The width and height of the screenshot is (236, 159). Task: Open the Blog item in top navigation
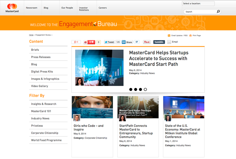(46, 8)
